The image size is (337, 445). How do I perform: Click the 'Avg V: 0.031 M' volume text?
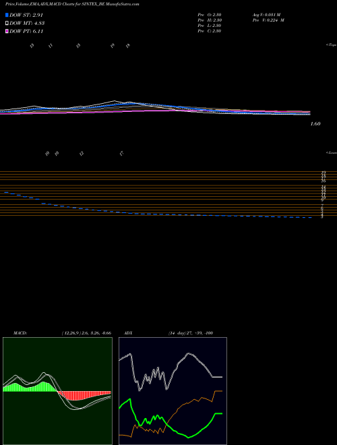(x=266, y=14)
